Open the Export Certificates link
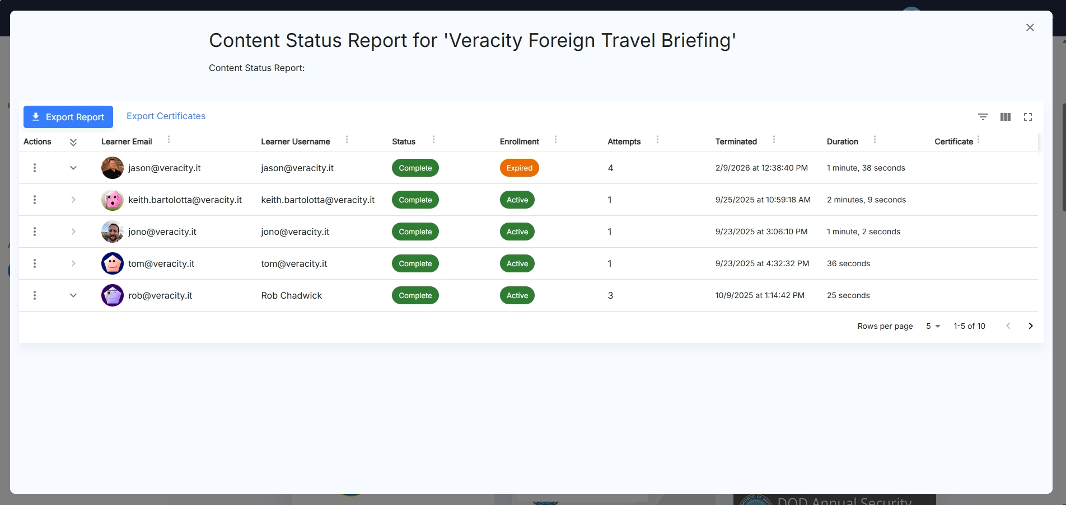1066x505 pixels. [x=166, y=116]
